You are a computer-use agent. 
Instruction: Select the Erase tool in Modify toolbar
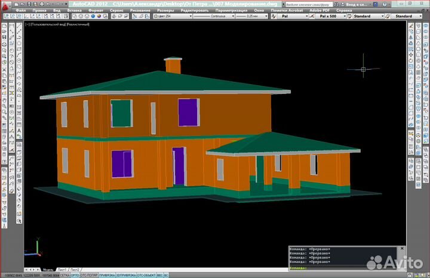click(x=411, y=26)
